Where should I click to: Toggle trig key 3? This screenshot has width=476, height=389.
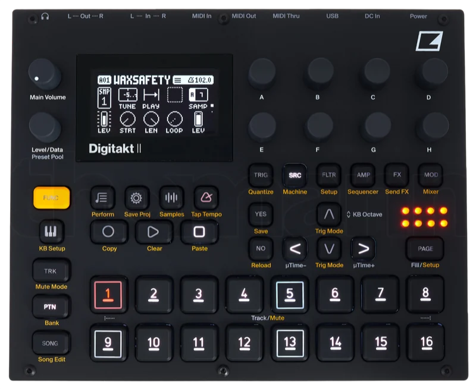click(199, 295)
